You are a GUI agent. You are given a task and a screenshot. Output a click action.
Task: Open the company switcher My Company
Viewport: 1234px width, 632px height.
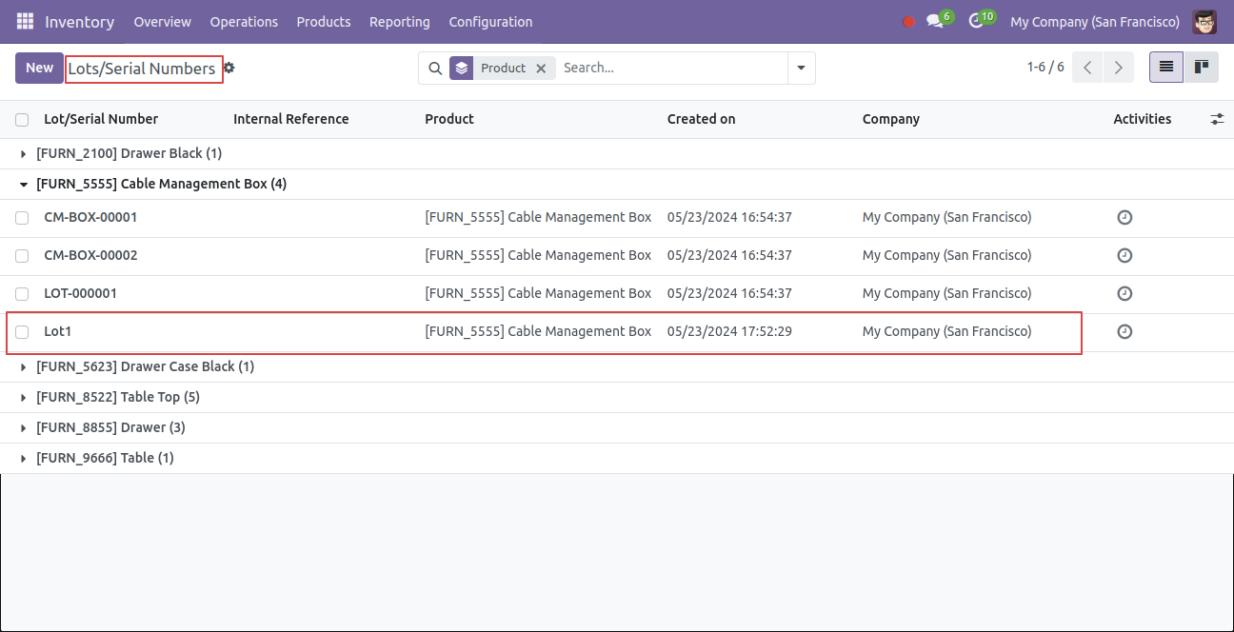click(x=1094, y=22)
